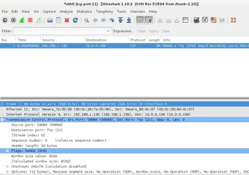Image resolution: width=249 pixels, height=175 pixels.
Task: Zoom in the packet text icon
Action: [x=160, y=20]
